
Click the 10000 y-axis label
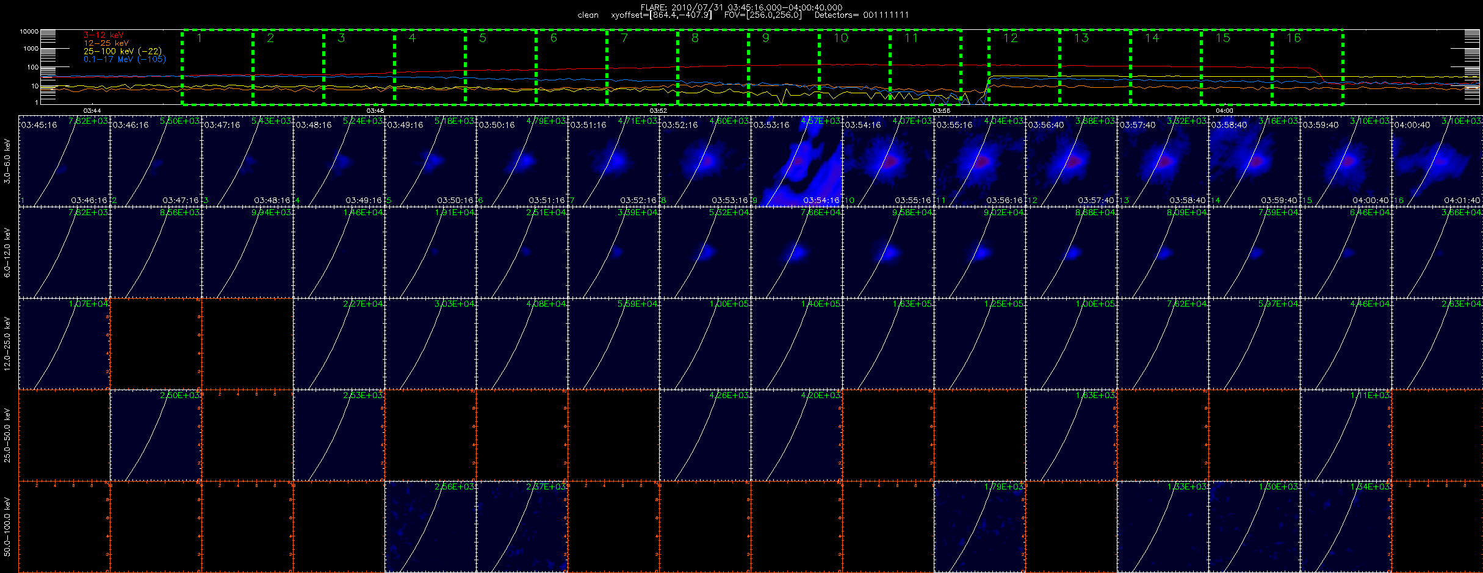point(29,31)
